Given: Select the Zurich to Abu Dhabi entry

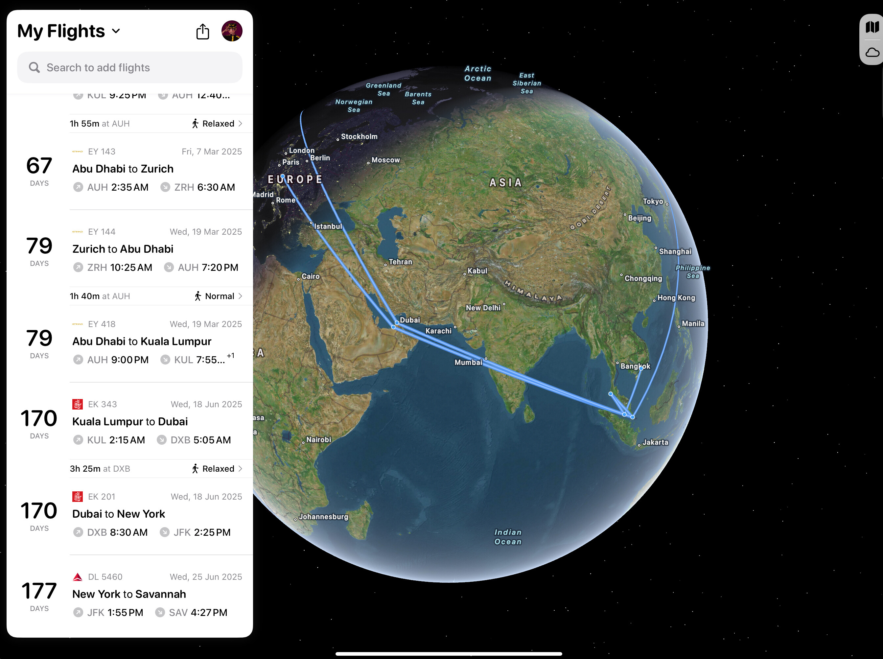Looking at the screenshot, I should [x=123, y=249].
